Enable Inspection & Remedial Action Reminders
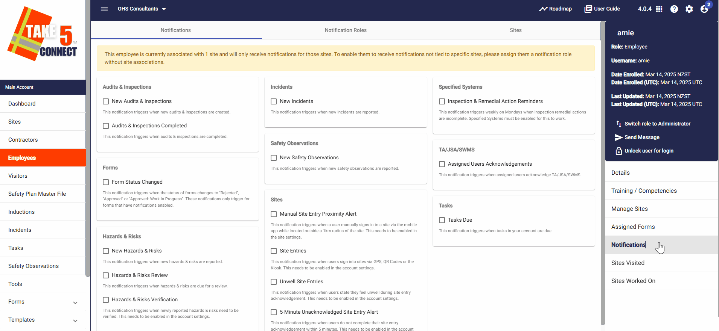Image resolution: width=719 pixels, height=331 pixels. point(442,101)
